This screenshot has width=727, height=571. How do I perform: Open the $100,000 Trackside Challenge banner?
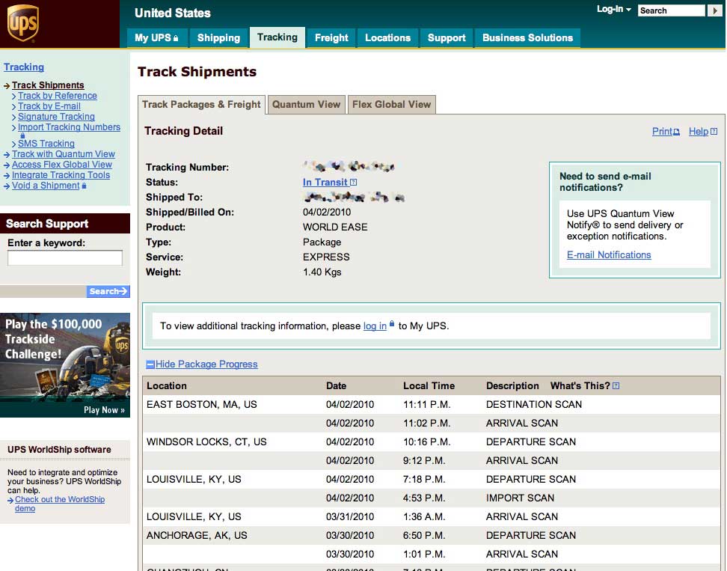65,365
